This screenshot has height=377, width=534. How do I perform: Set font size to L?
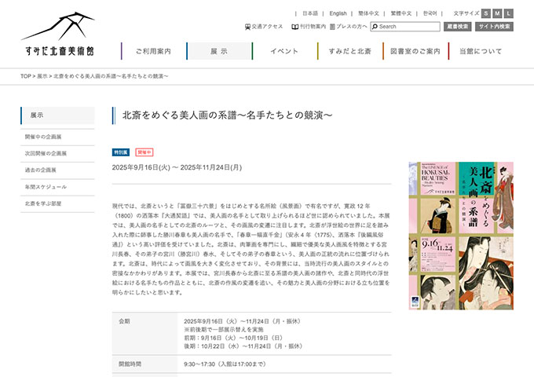(508, 13)
